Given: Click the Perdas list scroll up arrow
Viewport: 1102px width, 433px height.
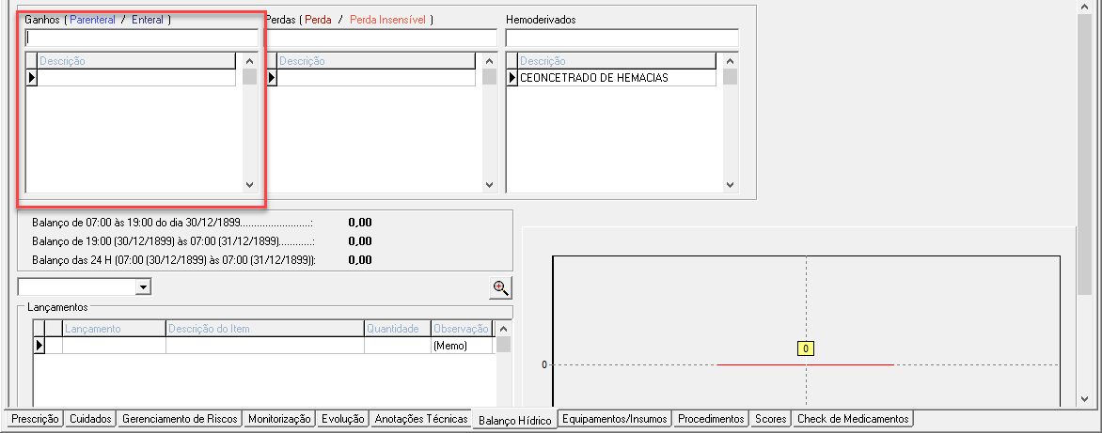Looking at the screenshot, I should (489, 60).
